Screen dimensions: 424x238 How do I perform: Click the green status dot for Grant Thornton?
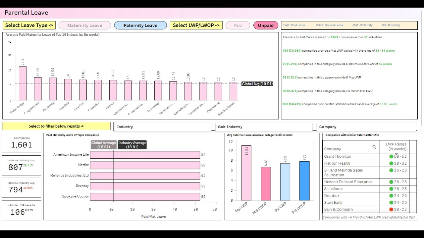[391, 156]
